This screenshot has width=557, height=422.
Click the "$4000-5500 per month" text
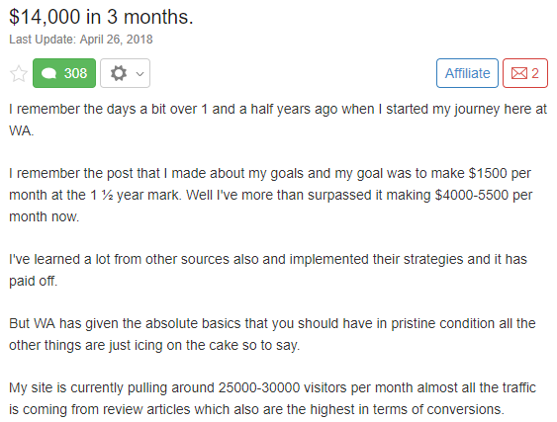coord(484,195)
